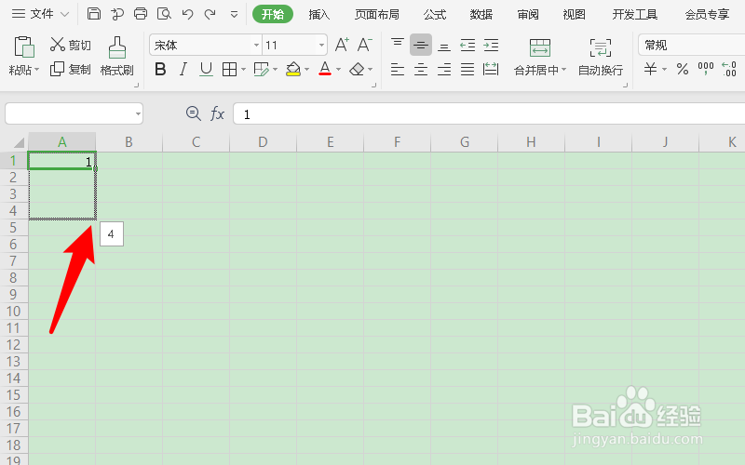Open the 会员专享 tab
This screenshot has height=465, width=745.
click(x=707, y=14)
